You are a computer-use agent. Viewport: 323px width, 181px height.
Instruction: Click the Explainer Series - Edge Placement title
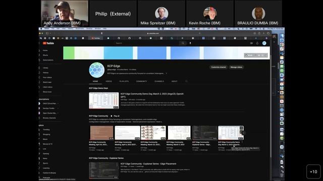(x=148, y=164)
